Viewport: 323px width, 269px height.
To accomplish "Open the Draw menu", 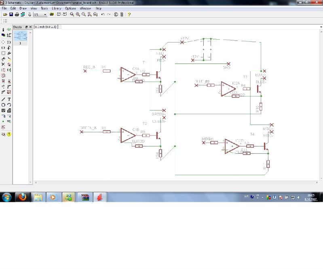I will coord(23,8).
